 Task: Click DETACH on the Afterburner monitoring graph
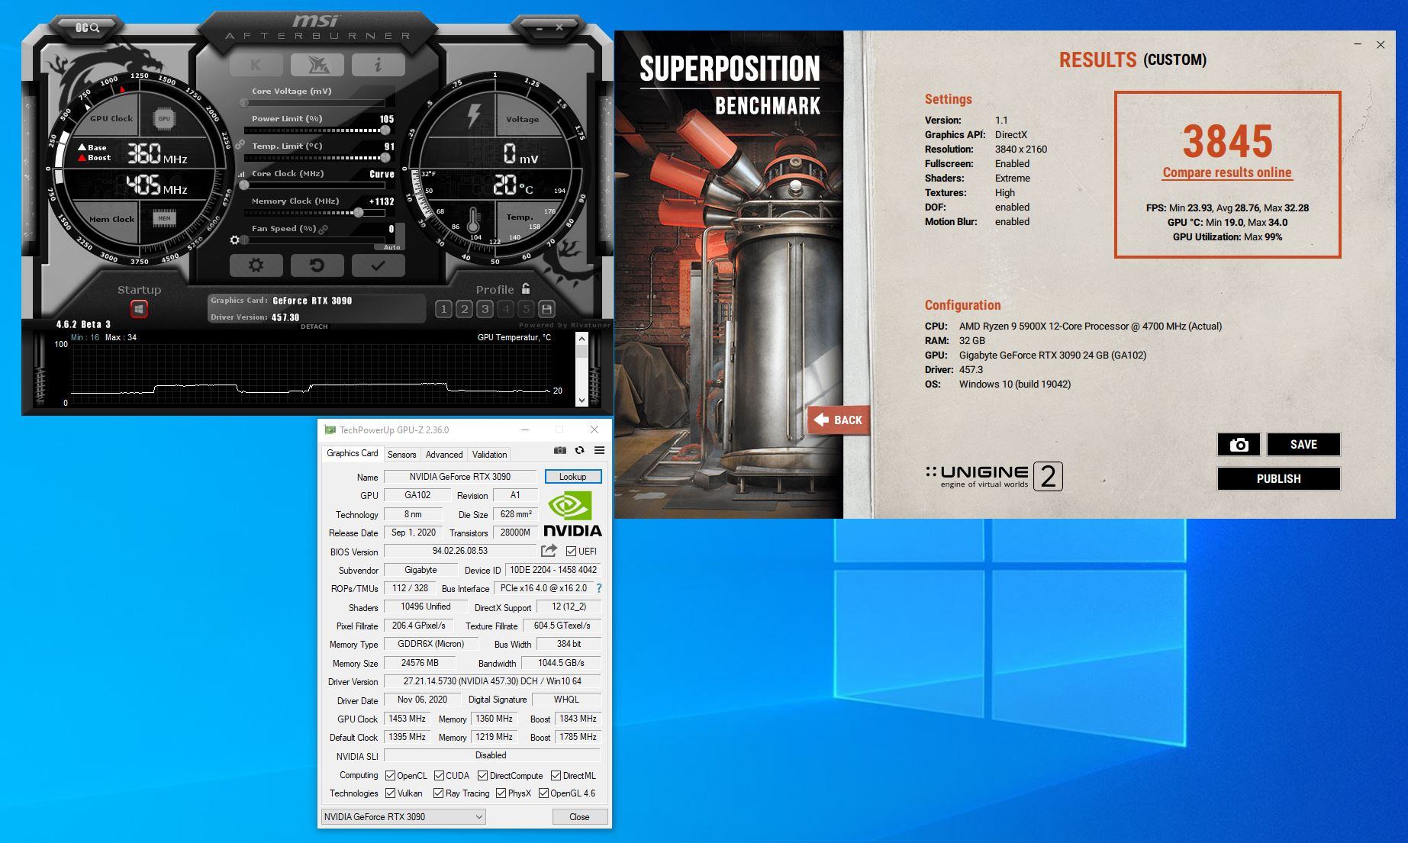[x=314, y=327]
